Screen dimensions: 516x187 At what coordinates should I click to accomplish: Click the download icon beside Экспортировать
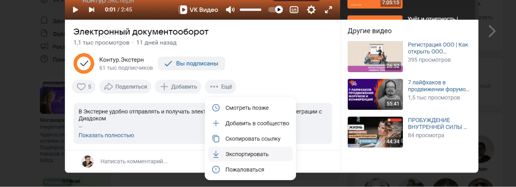[216, 154]
